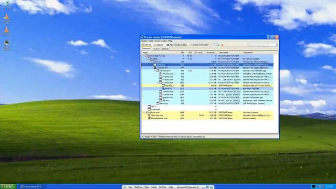Select the winlogon.exe process row

(207, 68)
